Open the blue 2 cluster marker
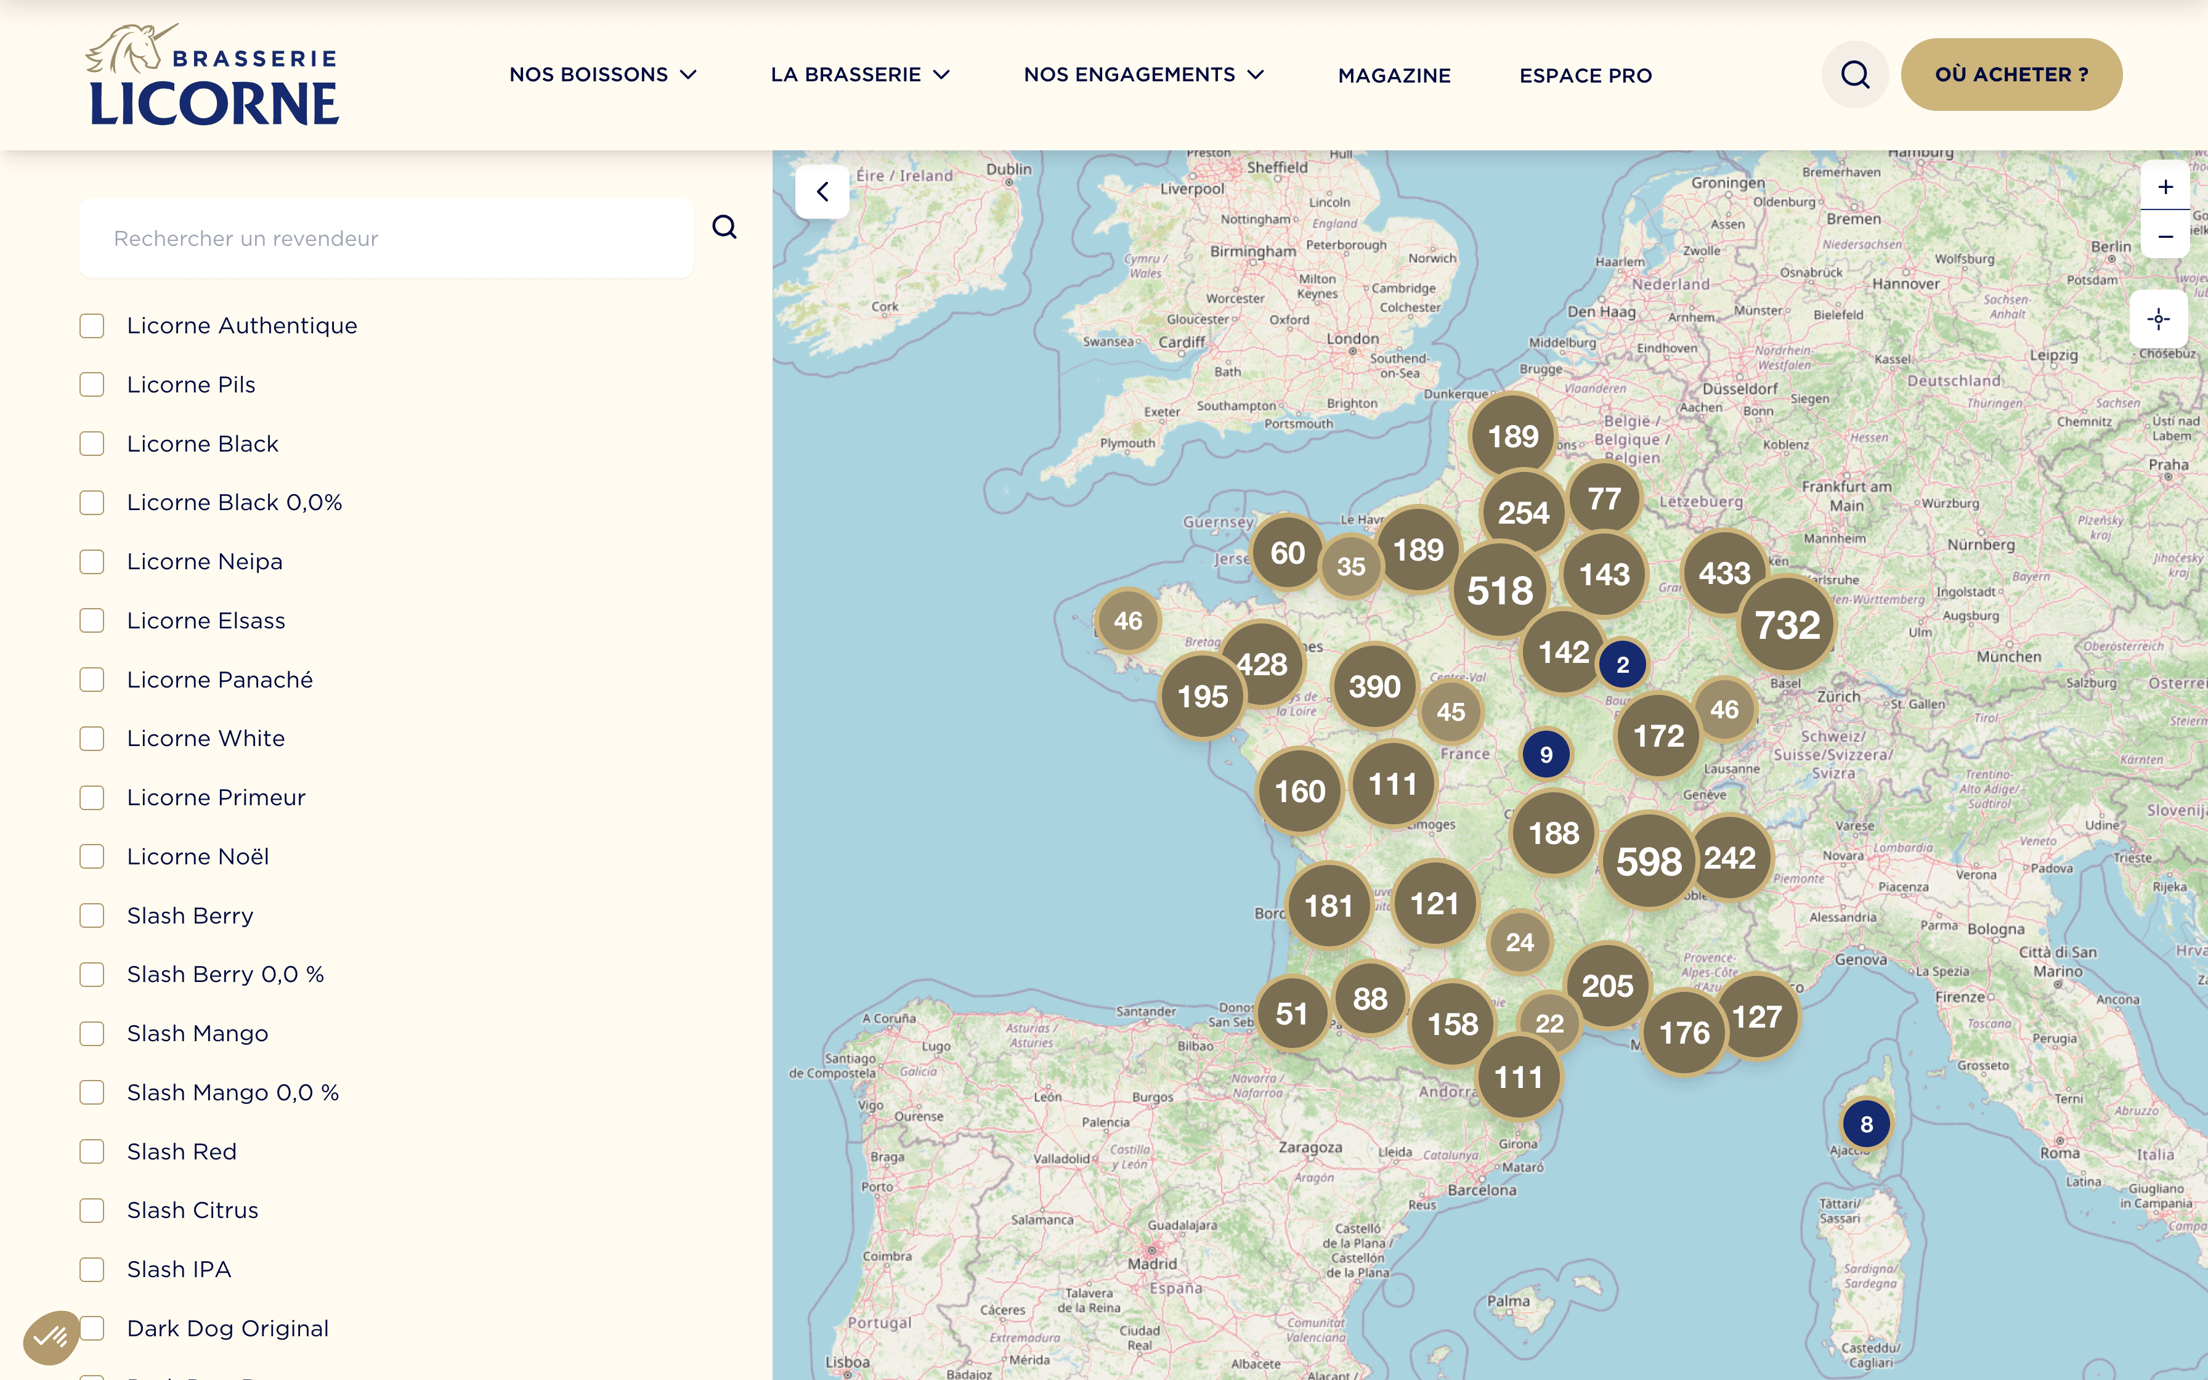 click(x=1622, y=665)
